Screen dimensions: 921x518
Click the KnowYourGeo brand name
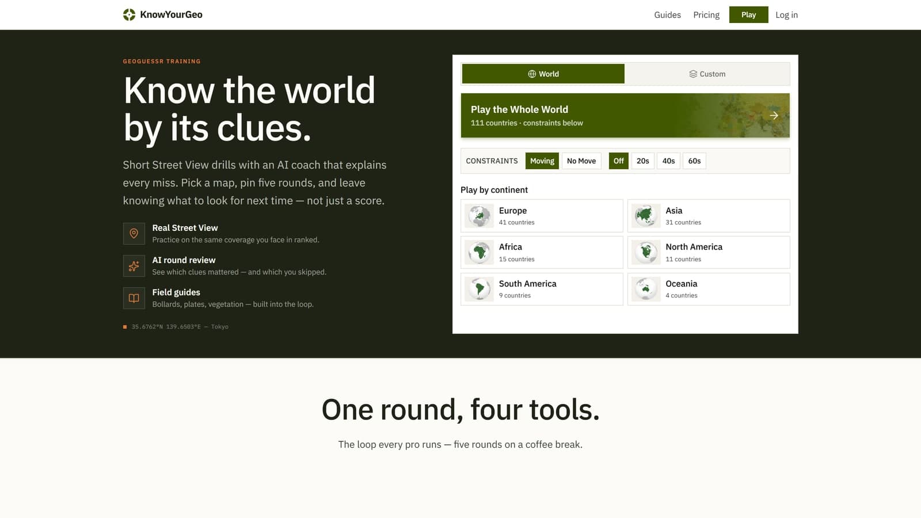click(x=171, y=14)
